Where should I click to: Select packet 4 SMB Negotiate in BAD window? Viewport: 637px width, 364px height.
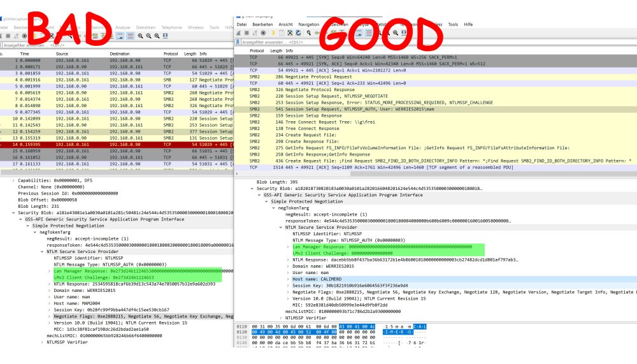(117, 80)
